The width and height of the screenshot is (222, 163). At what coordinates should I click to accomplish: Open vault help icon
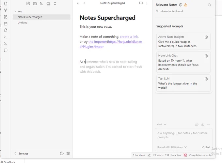point(62,154)
